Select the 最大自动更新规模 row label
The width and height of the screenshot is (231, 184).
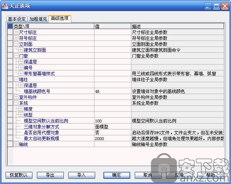pyautogui.click(x=41, y=138)
